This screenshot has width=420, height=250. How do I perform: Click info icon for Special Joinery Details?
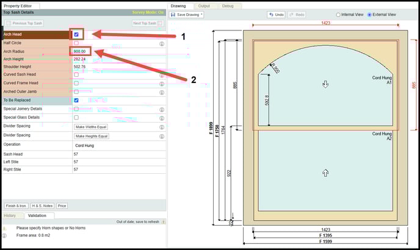[162, 110]
